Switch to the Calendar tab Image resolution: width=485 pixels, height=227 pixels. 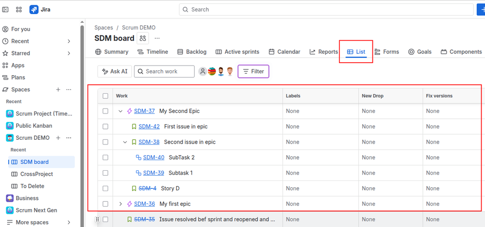[x=284, y=52]
